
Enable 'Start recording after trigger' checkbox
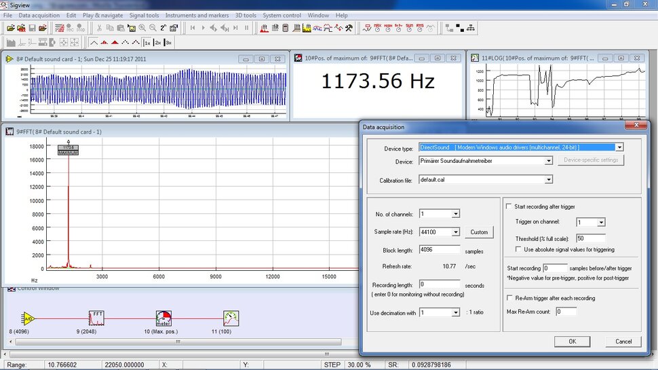(x=509, y=206)
